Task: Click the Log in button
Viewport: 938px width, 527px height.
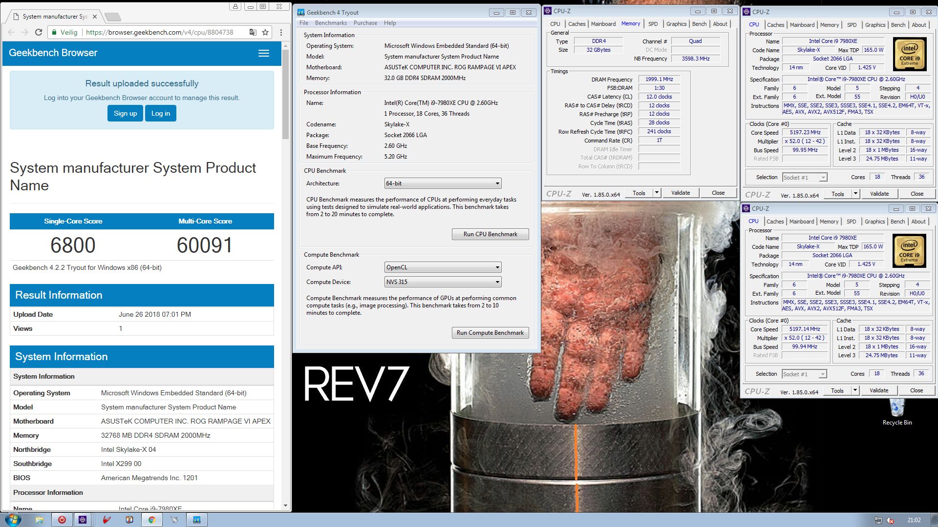Action: (x=161, y=113)
